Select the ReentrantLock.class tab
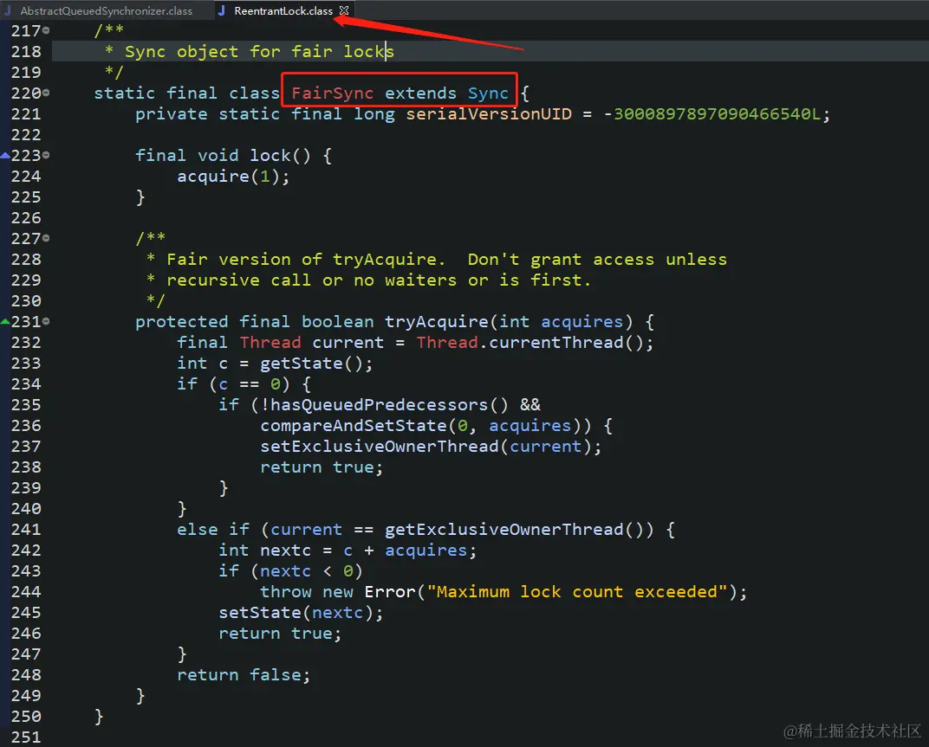This screenshot has height=747, width=929. (x=283, y=10)
